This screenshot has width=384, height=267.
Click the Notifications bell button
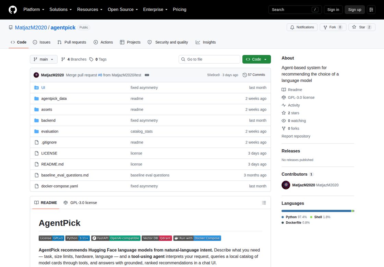coord(302,27)
